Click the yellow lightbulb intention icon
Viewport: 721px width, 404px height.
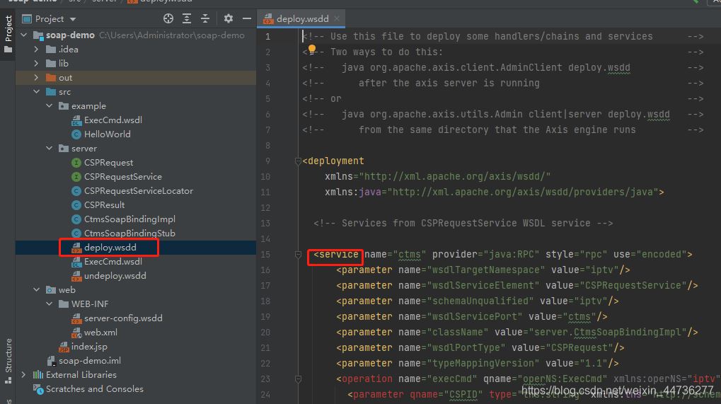point(311,50)
